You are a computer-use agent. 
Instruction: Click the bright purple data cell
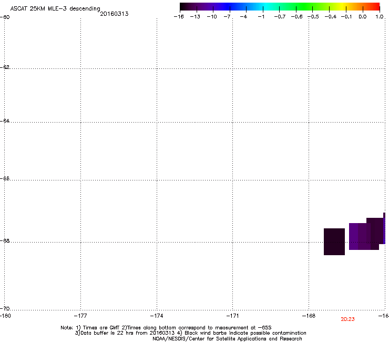[x=354, y=236]
